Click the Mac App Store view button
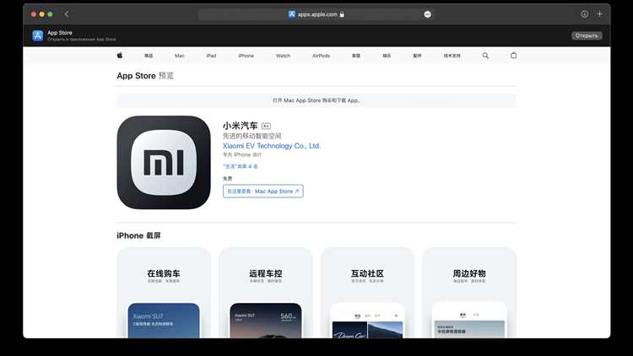The height and width of the screenshot is (356, 633). pyautogui.click(x=262, y=191)
